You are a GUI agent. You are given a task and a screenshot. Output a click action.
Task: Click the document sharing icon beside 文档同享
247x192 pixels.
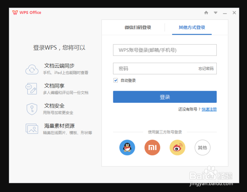31,89
